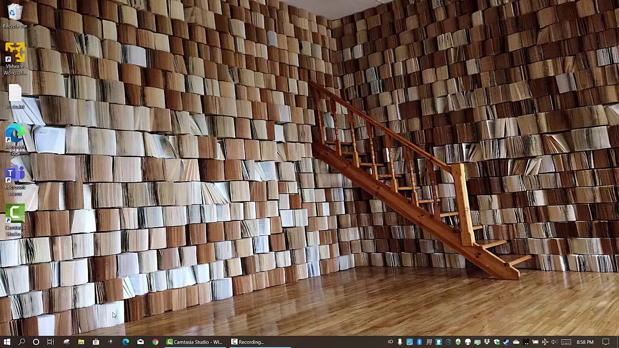Open Windows Security shield tray icon

pyautogui.click(x=497, y=342)
